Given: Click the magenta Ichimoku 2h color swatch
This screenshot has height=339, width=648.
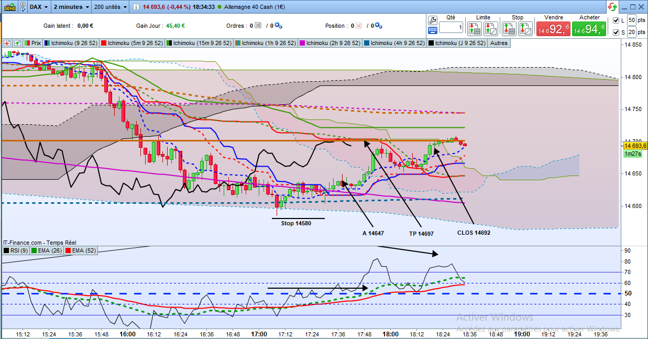Looking at the screenshot, I should 302,43.
